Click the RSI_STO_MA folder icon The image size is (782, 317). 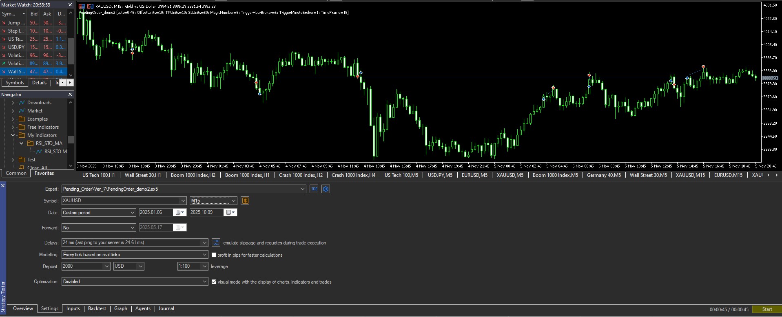point(30,143)
